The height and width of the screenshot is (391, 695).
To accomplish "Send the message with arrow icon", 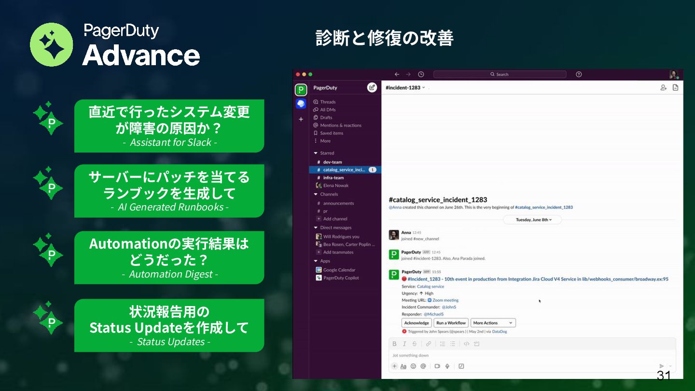I will (661, 366).
